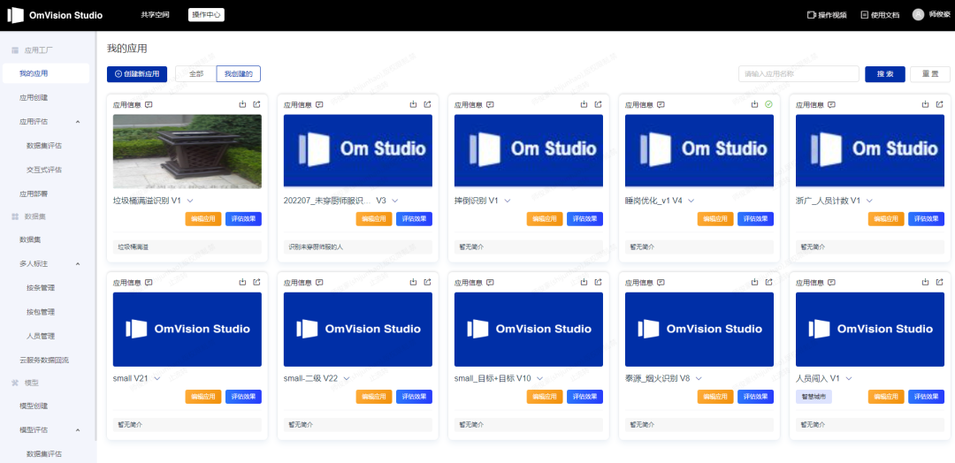
Task: Open version dropdown for small_二级 V22
Action: (x=347, y=378)
